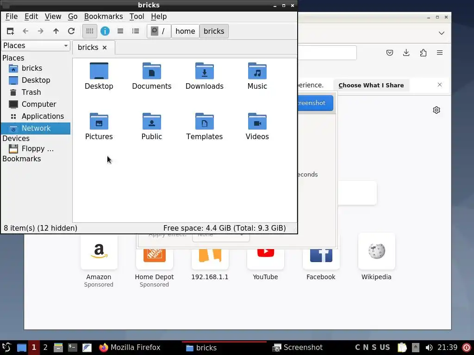The image size is (474, 355).
Task: Select Trash in Places sidebar
Action: (36, 92)
